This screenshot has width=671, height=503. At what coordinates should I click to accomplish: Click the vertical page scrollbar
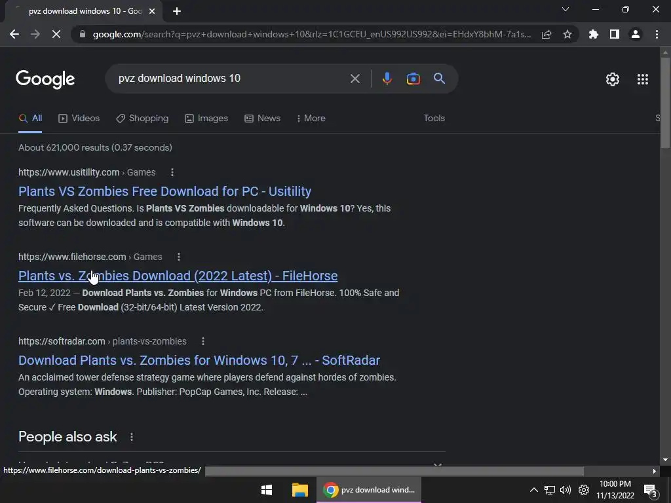665,103
